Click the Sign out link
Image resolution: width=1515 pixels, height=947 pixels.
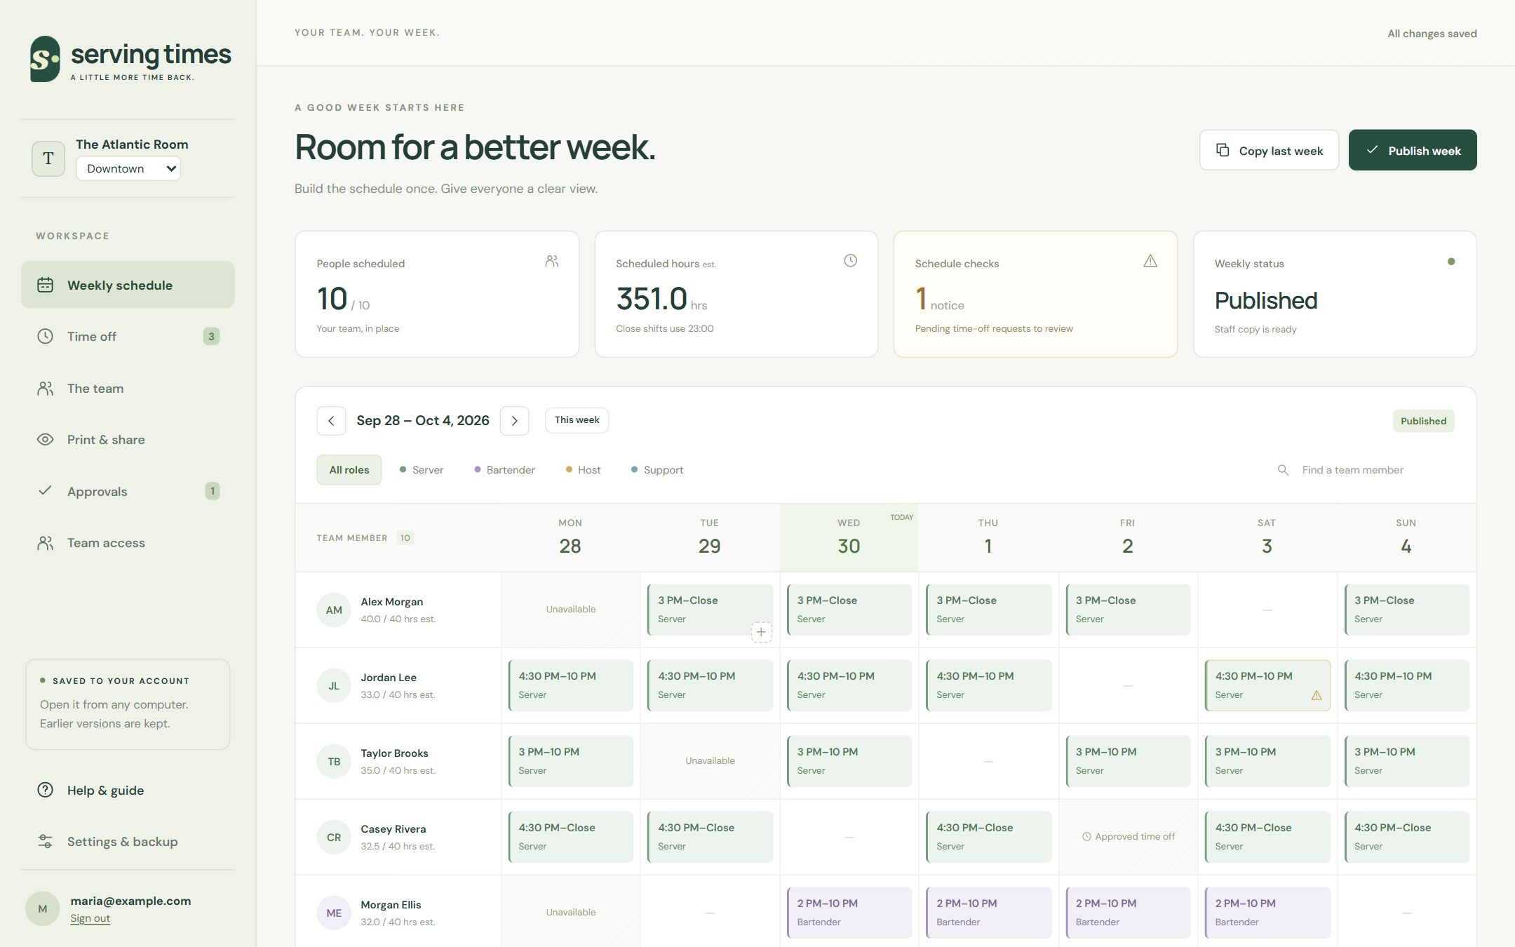point(90,918)
